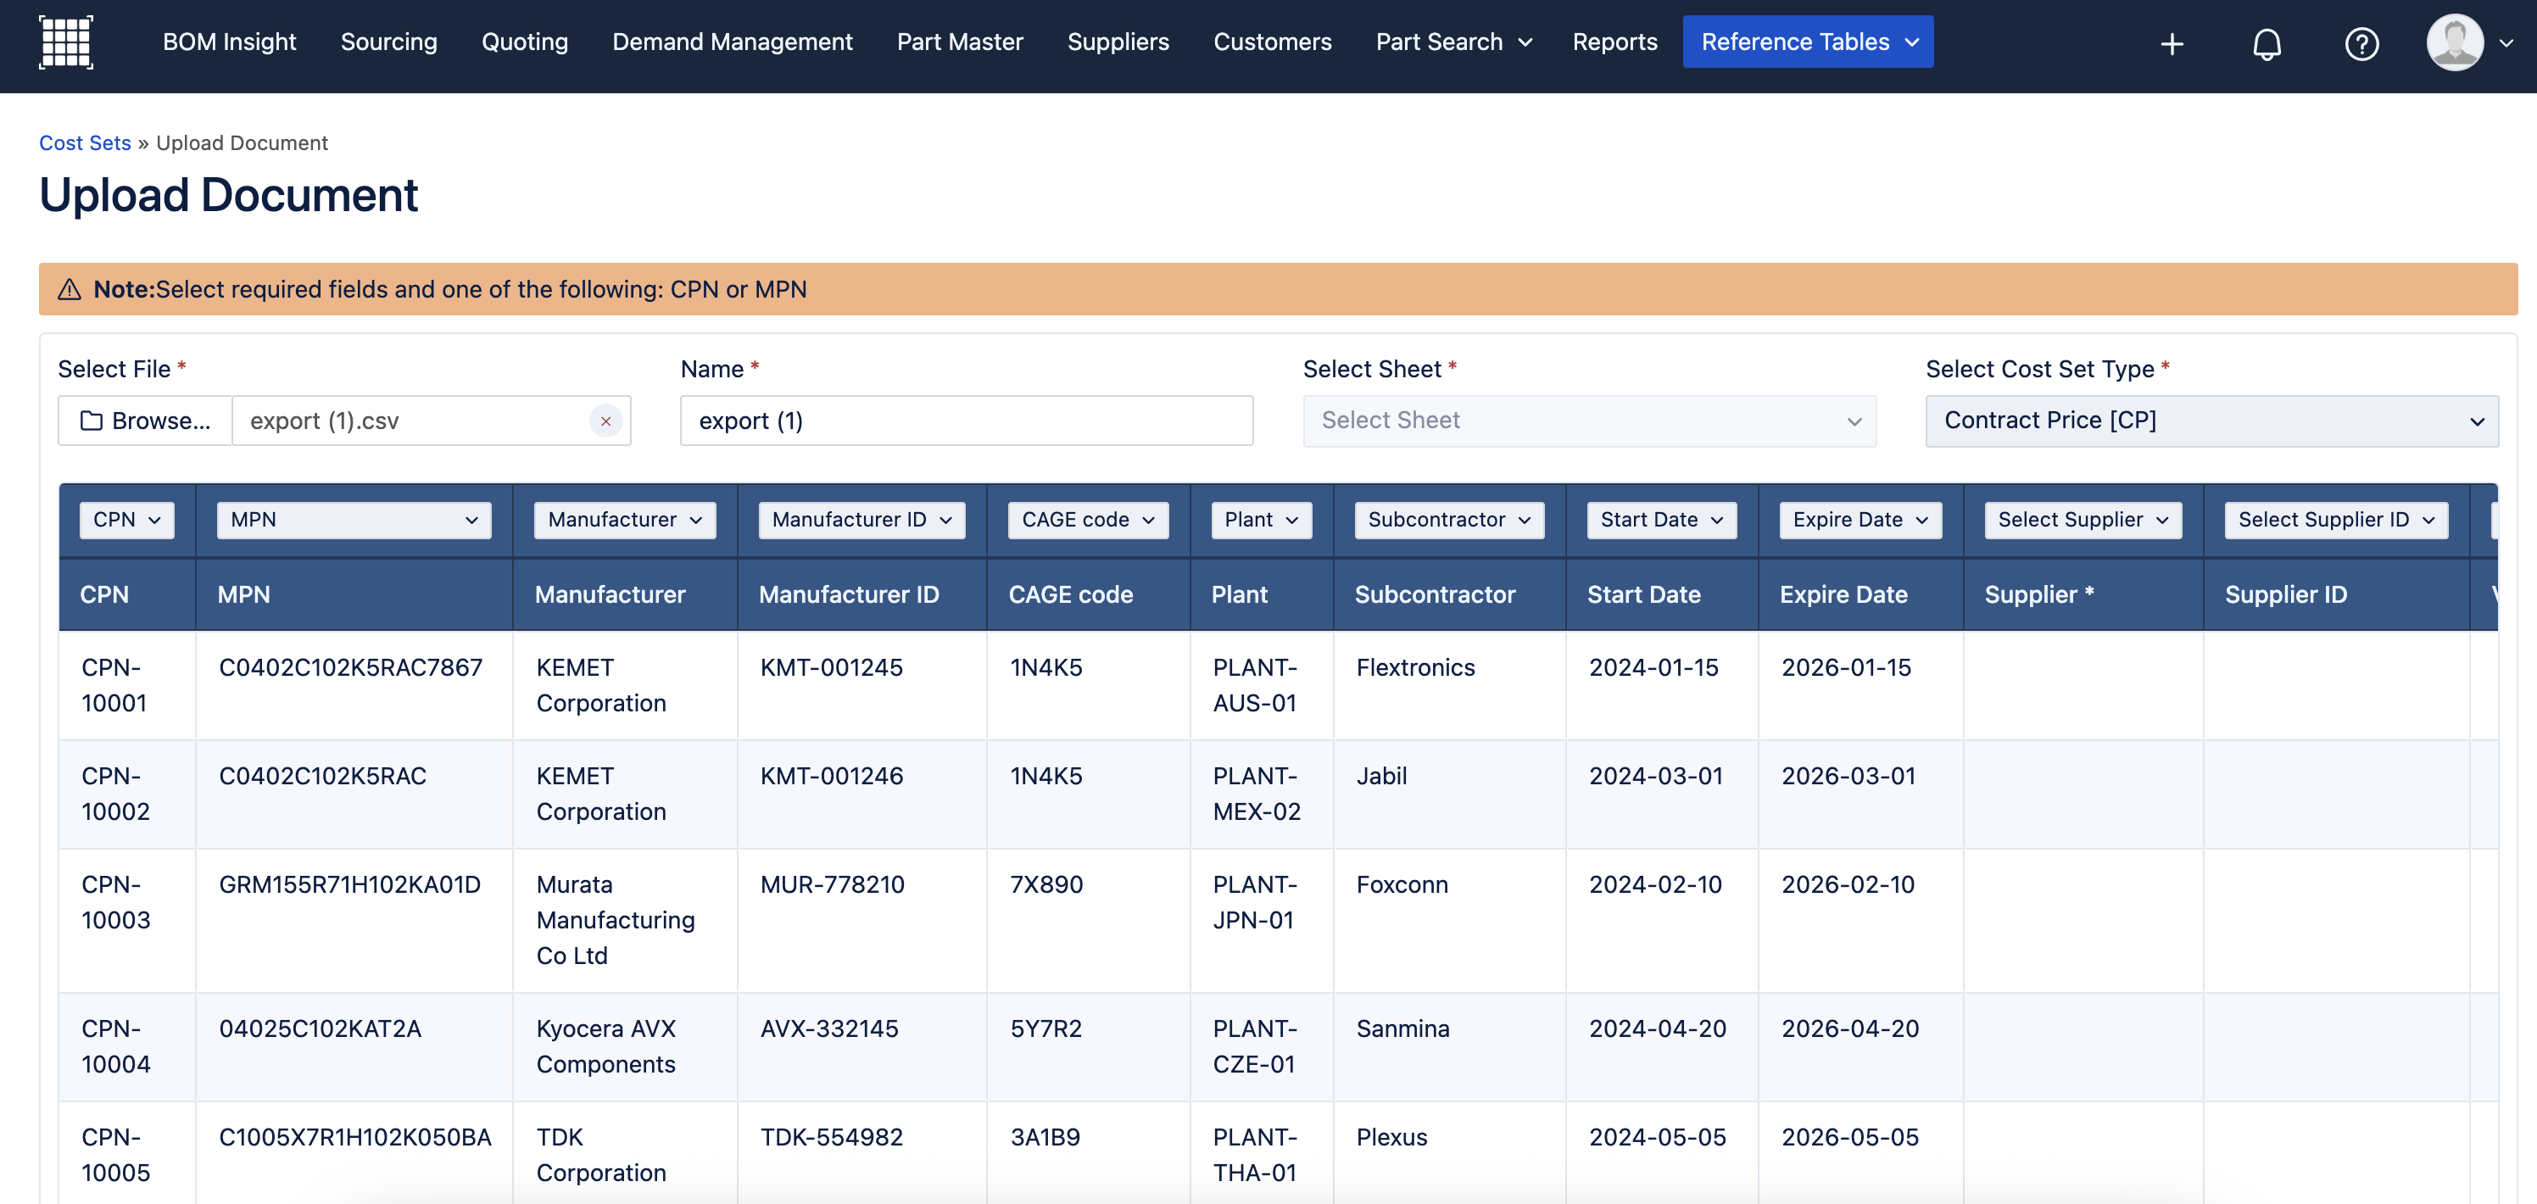The height and width of the screenshot is (1204, 2537).
Task: Open the CAGE code mapping dropdown
Action: click(1087, 520)
